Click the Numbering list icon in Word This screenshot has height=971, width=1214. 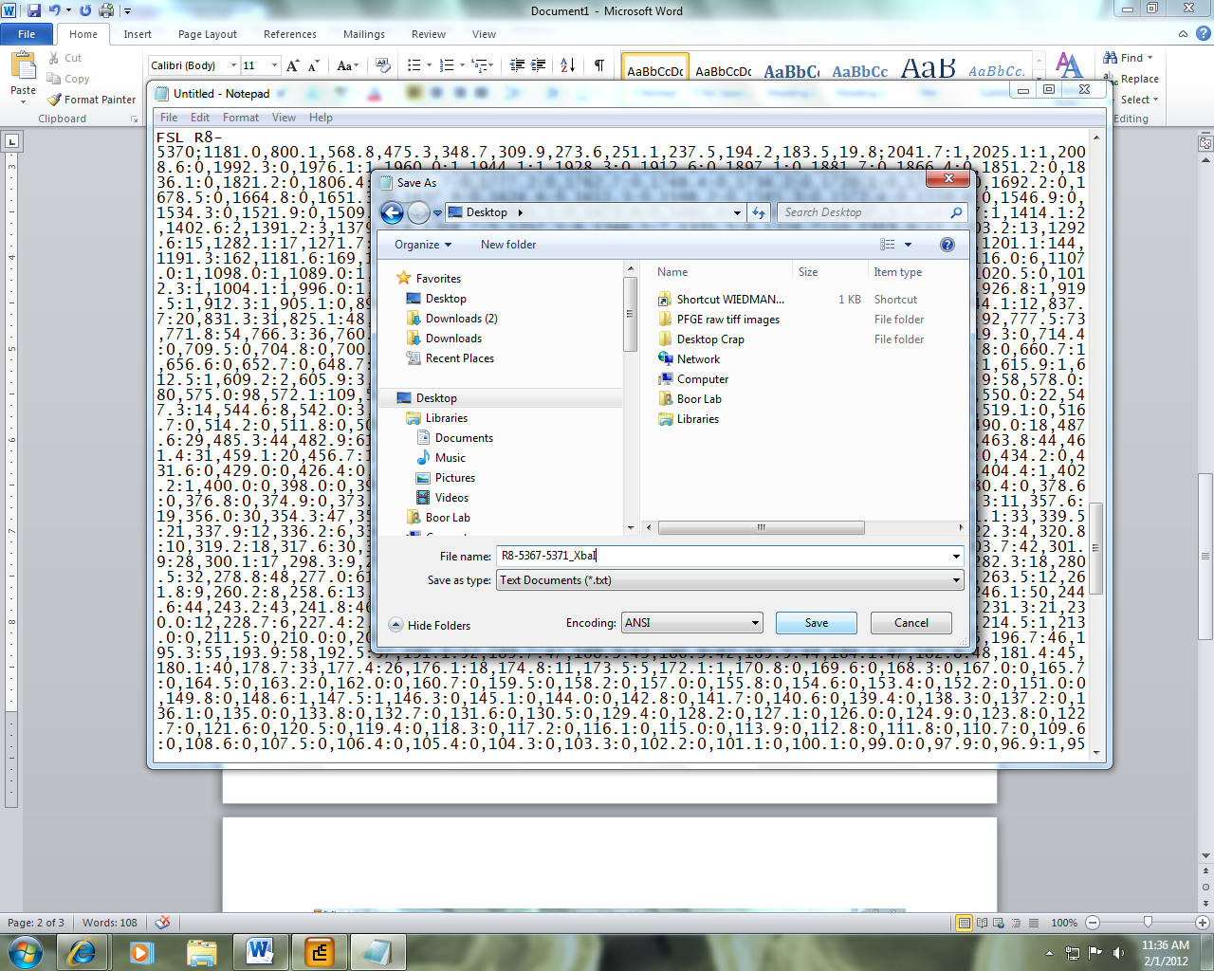point(447,65)
